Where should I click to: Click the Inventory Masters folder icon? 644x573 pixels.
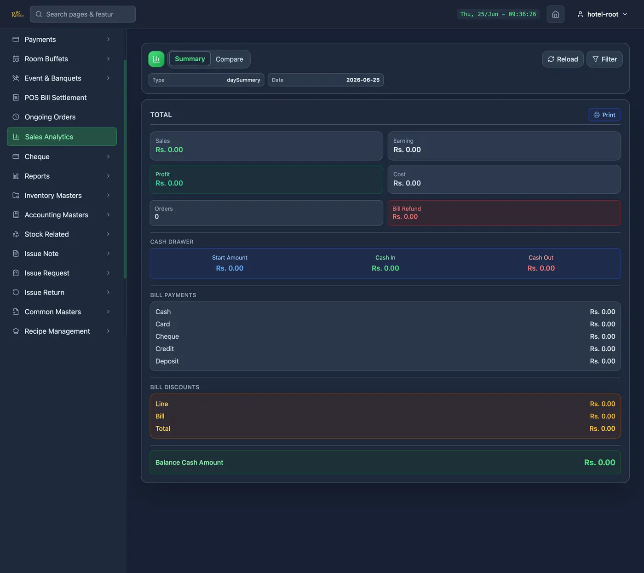point(16,195)
